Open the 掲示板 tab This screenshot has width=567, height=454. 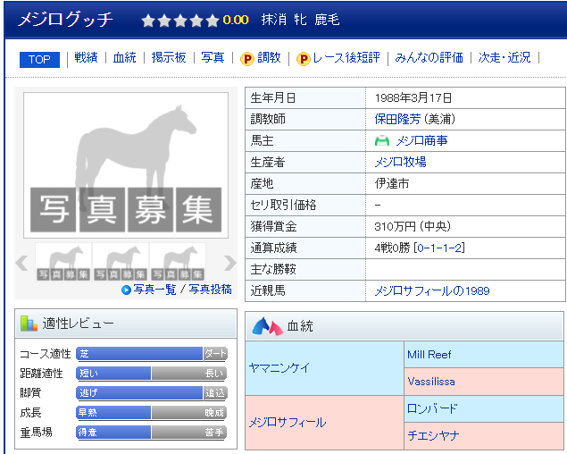point(169,57)
